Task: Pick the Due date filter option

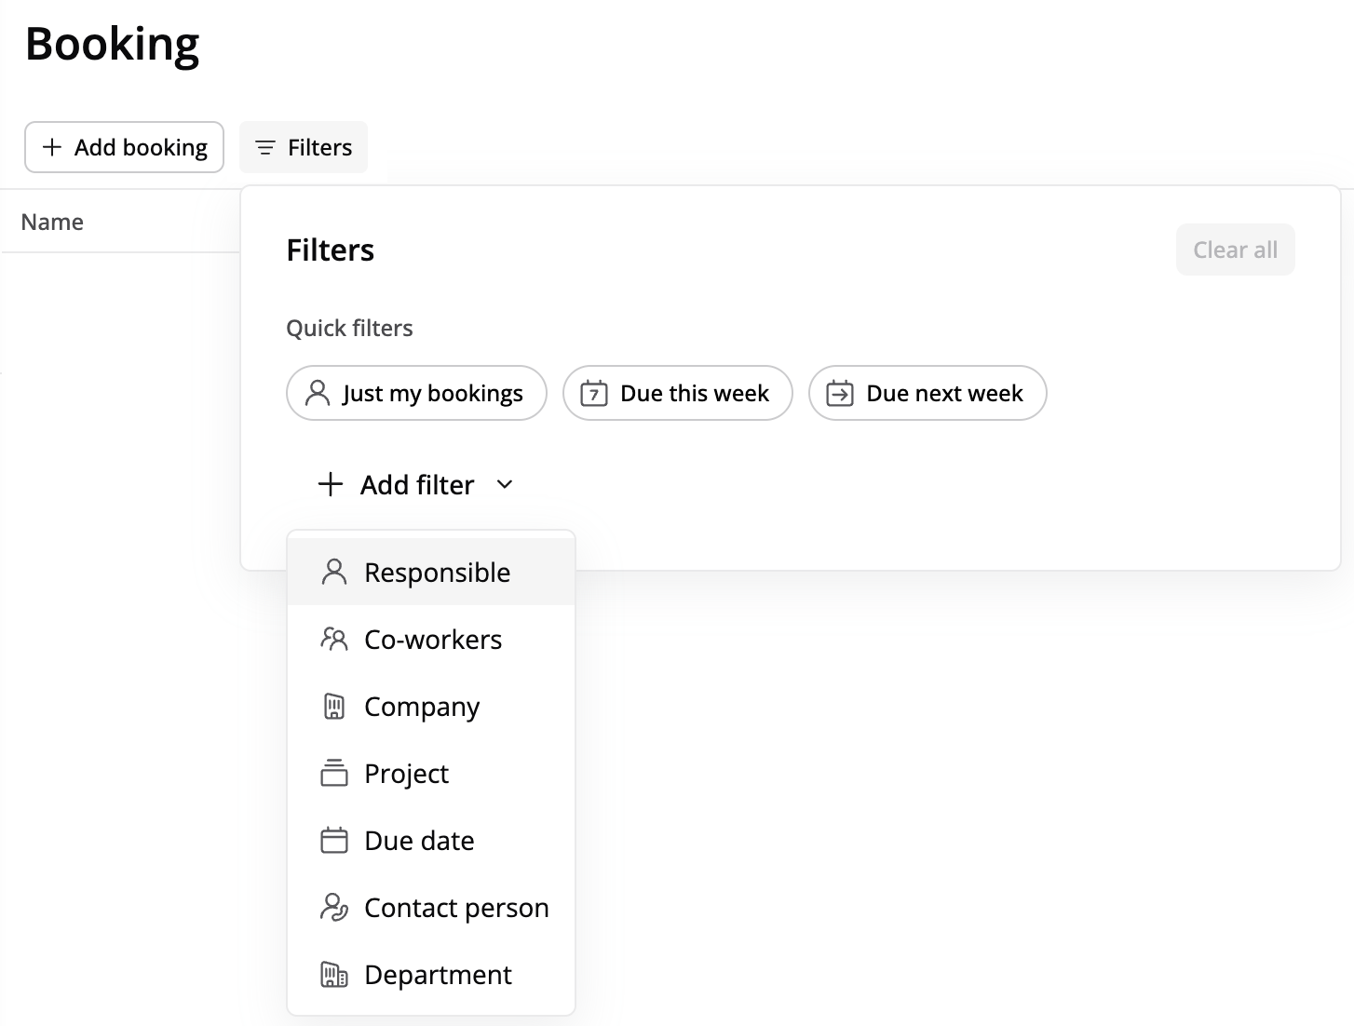Action: click(x=419, y=841)
